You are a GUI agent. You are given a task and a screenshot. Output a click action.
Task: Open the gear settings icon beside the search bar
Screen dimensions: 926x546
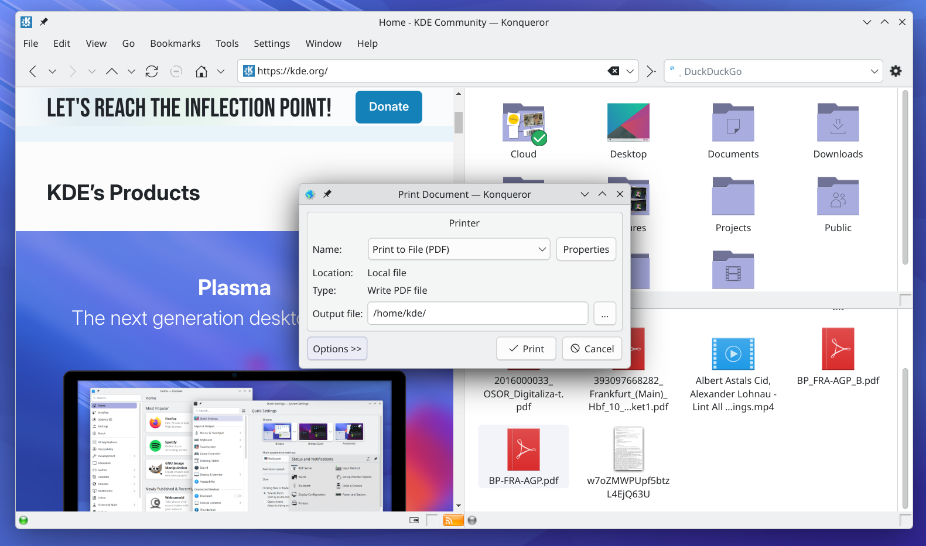point(896,71)
